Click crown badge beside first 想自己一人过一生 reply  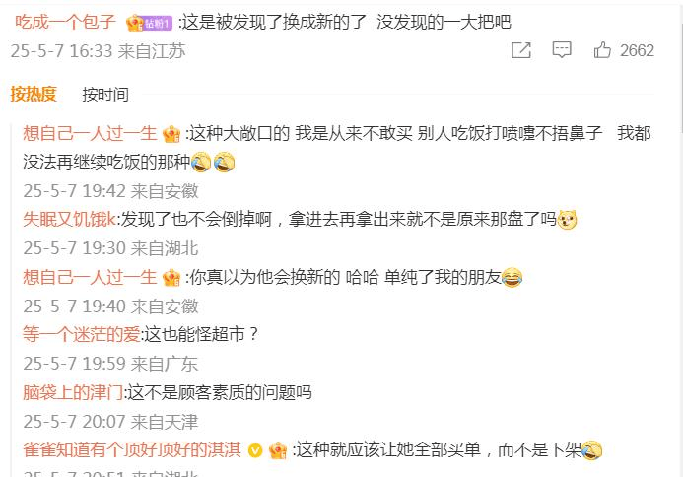(x=171, y=134)
